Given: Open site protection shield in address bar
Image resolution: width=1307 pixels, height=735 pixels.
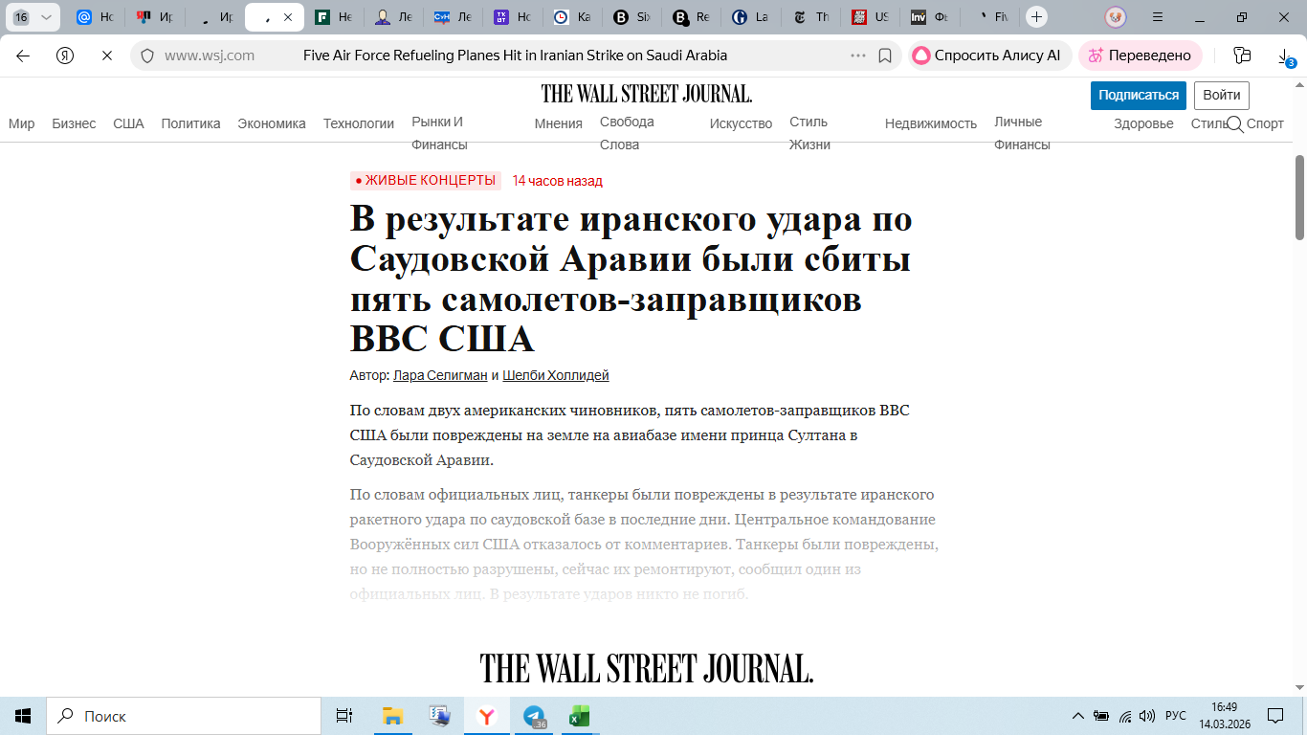Looking at the screenshot, I should coord(147,56).
